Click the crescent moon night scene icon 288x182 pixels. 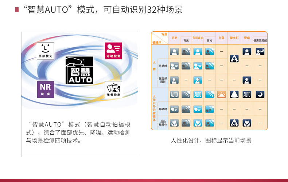click(x=260, y=95)
